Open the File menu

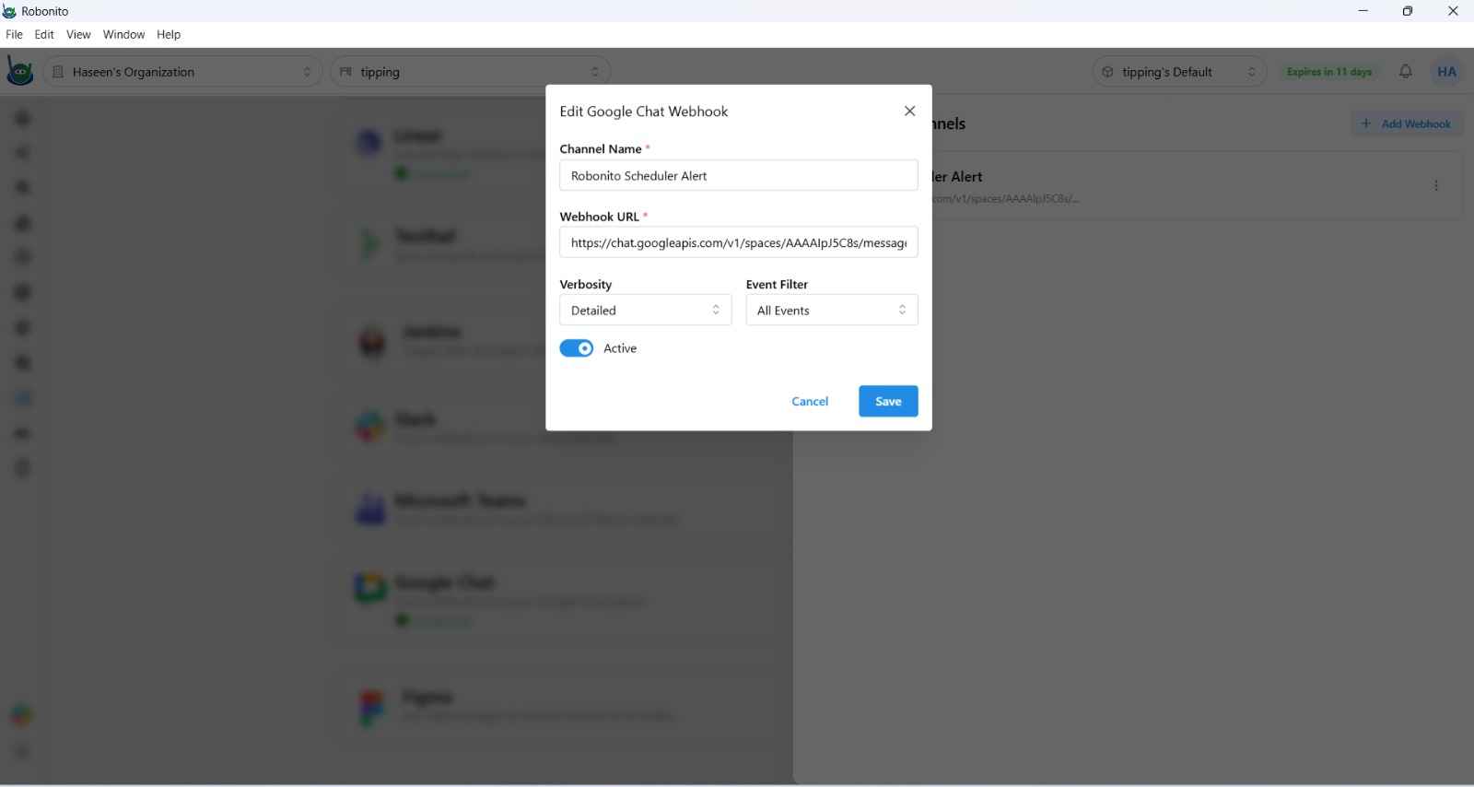click(x=14, y=34)
